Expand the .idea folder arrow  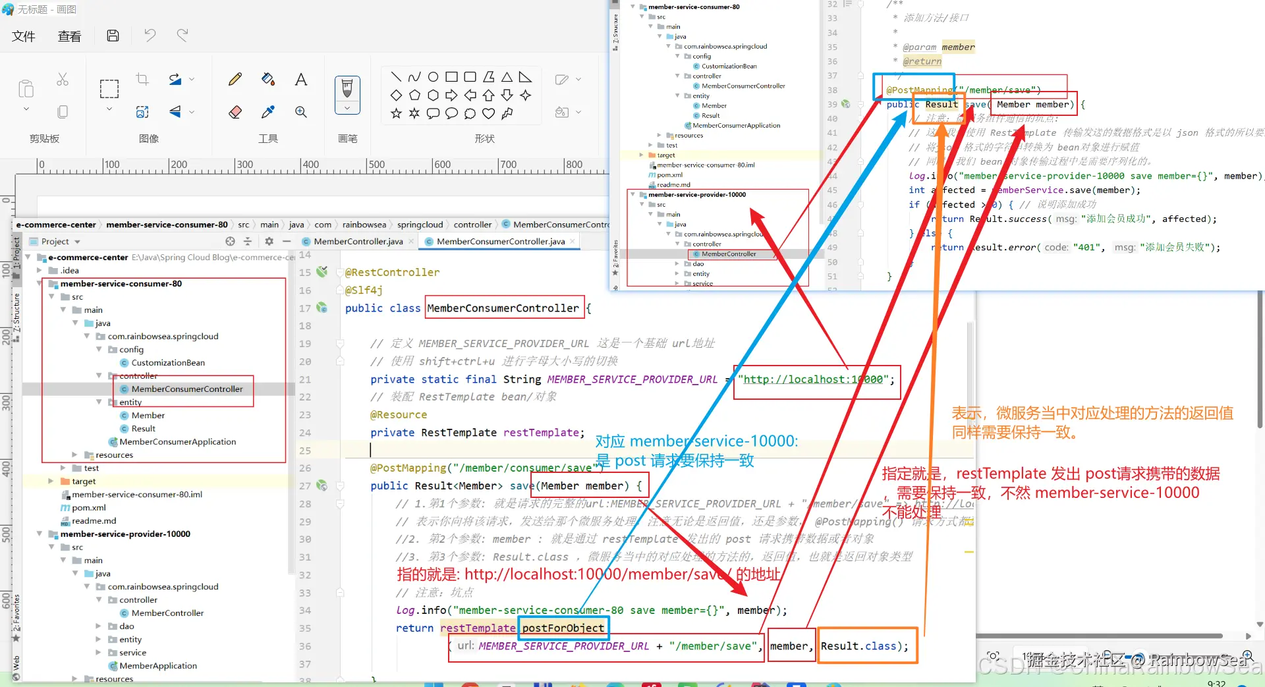click(40, 271)
